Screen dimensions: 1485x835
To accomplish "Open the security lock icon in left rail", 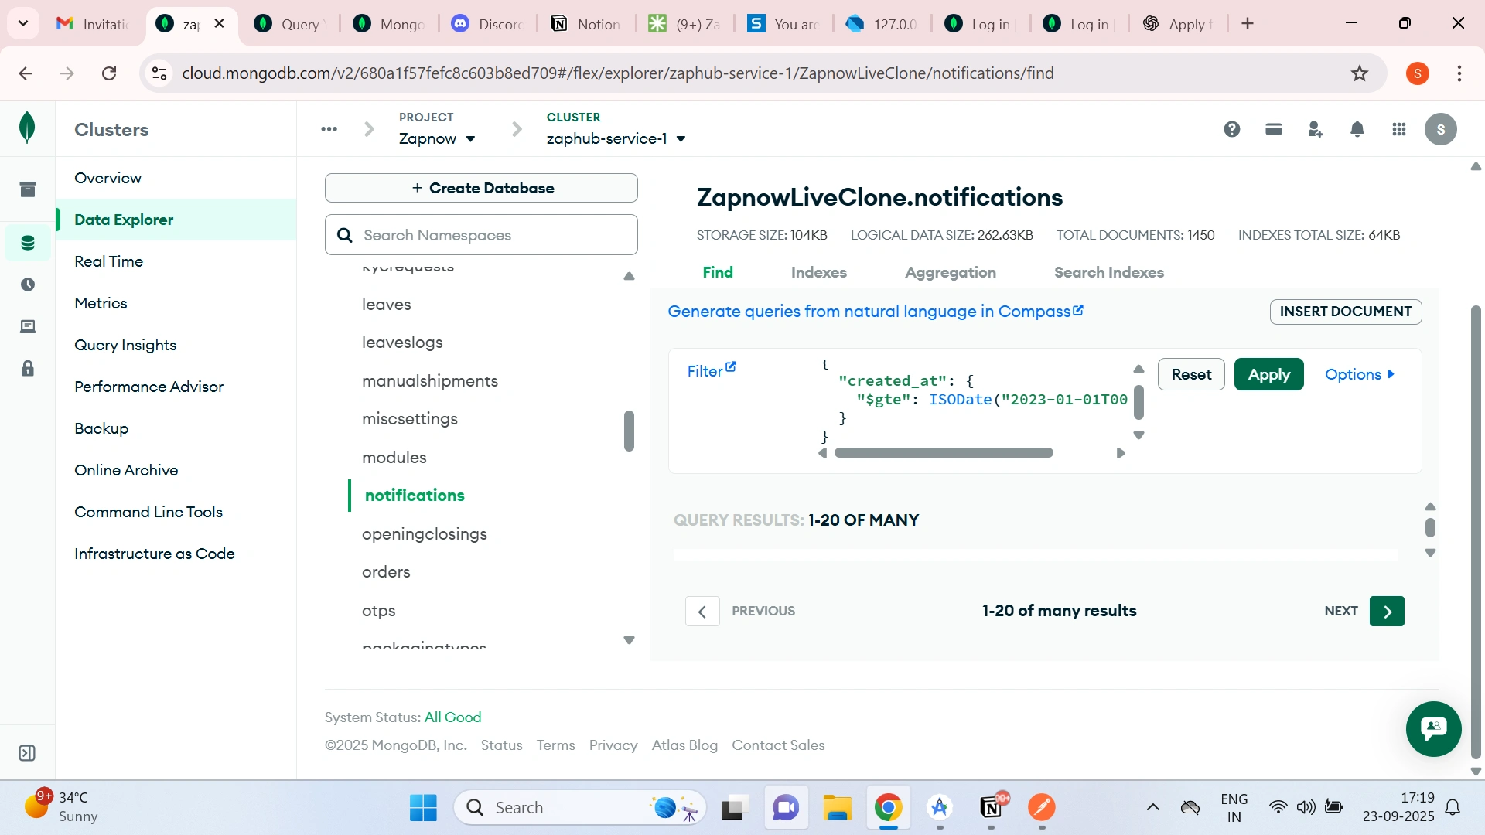I will click(28, 368).
